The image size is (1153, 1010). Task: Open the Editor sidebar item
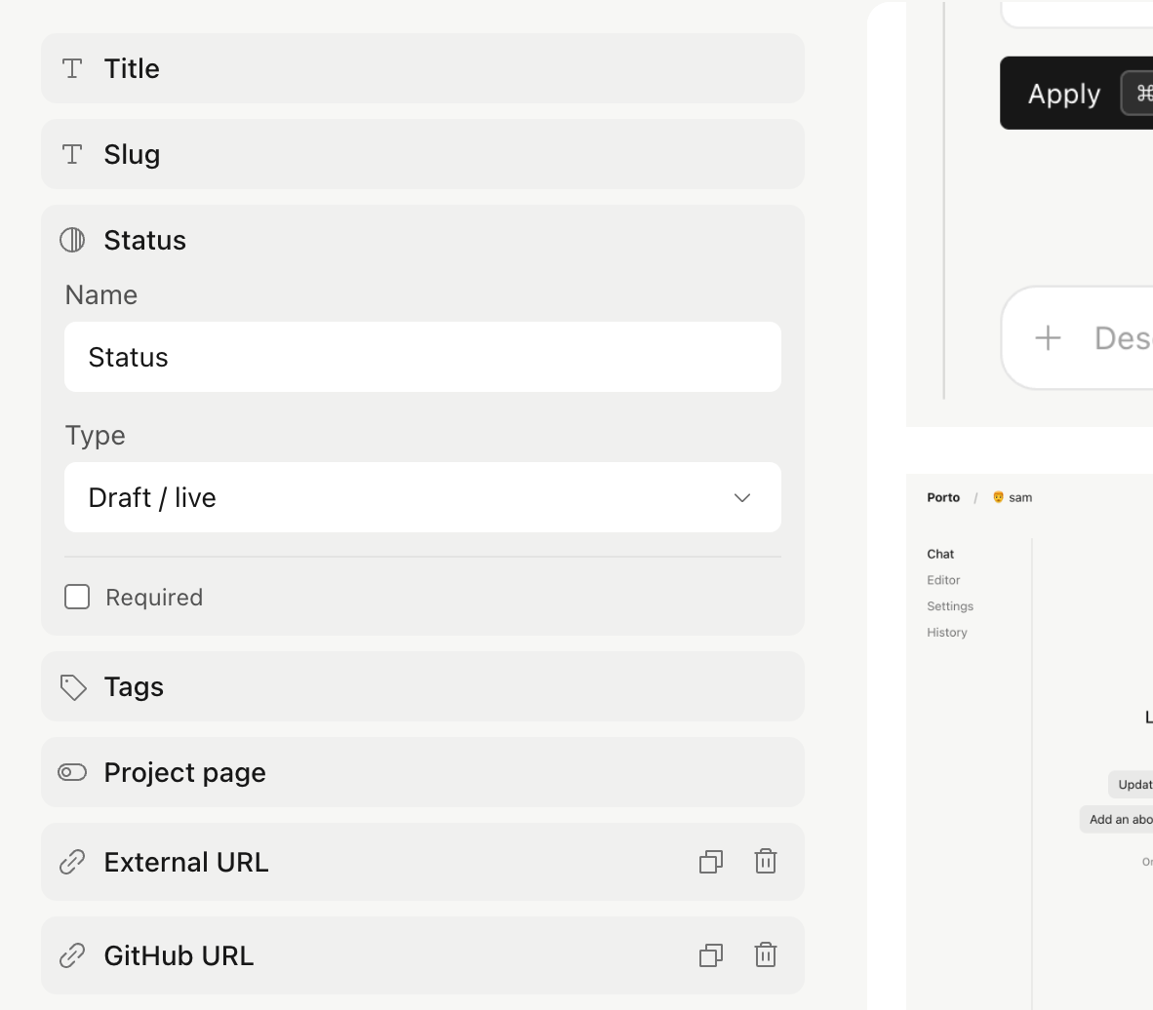pos(943,580)
